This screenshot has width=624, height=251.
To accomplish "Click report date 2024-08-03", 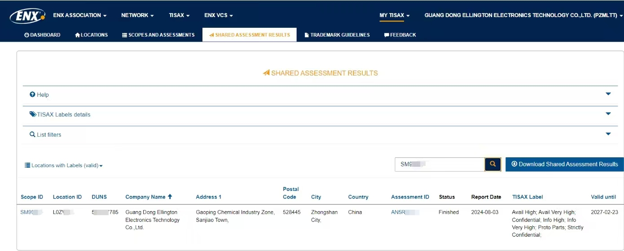I will [x=485, y=212].
